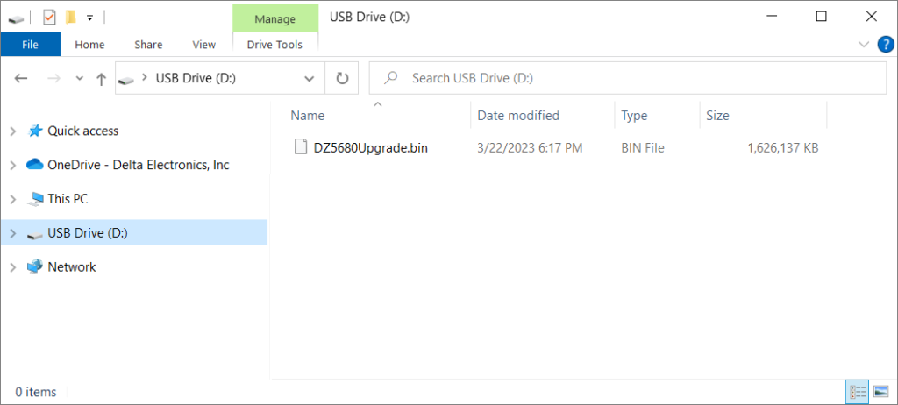Switch to Details view layout

[x=858, y=392]
